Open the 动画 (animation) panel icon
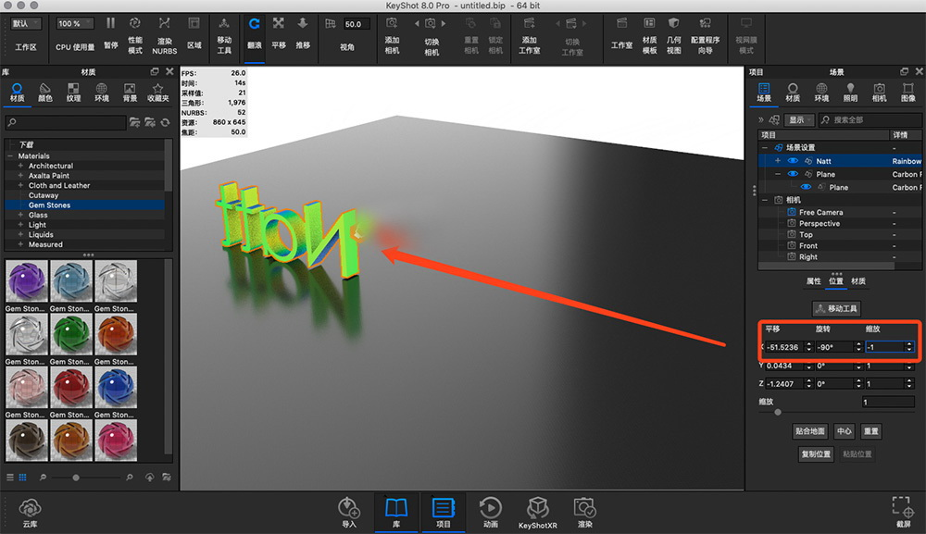The image size is (926, 534). [490, 507]
